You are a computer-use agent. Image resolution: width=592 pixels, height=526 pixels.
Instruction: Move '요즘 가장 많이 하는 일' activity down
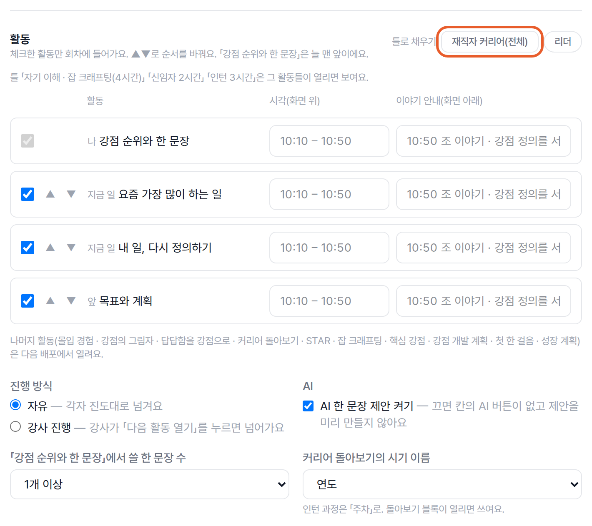tap(71, 194)
